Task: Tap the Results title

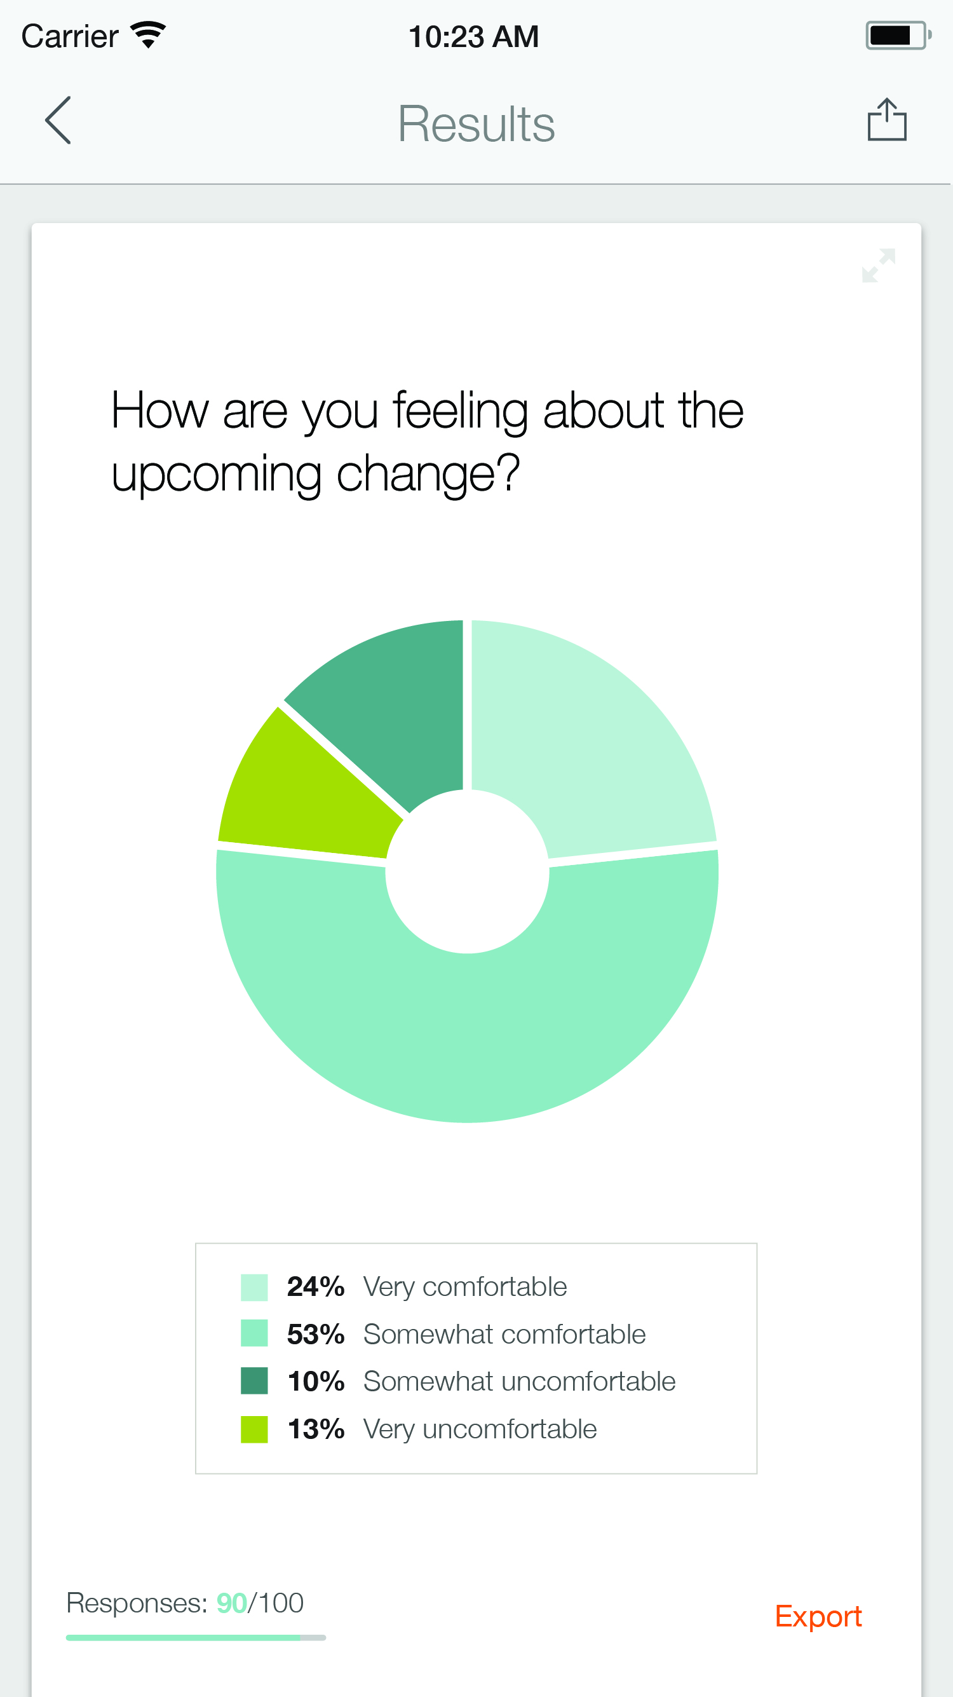Action: coord(476,123)
